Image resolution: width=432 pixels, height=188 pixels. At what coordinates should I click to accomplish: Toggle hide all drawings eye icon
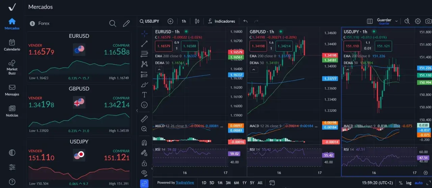pos(144,173)
